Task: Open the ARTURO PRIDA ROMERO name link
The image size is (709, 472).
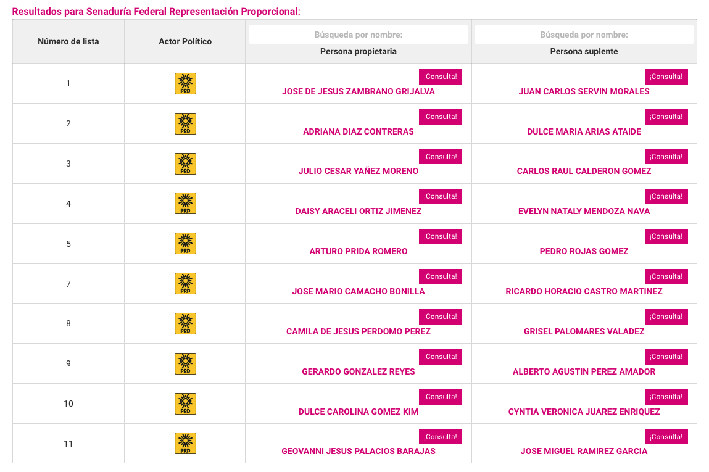Action: (x=358, y=251)
